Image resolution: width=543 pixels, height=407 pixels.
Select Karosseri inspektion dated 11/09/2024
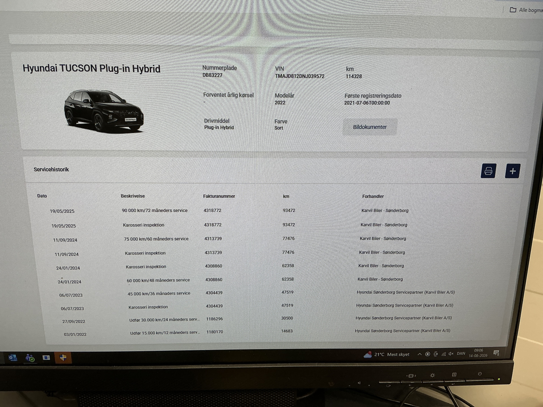click(145, 253)
